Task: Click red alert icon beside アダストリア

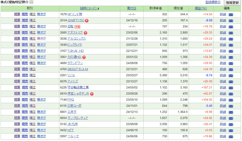Action: pyautogui.click(x=85, y=33)
